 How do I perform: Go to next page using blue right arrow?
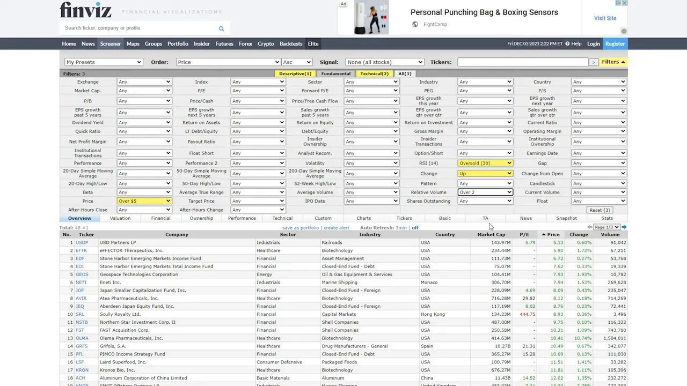(x=624, y=227)
